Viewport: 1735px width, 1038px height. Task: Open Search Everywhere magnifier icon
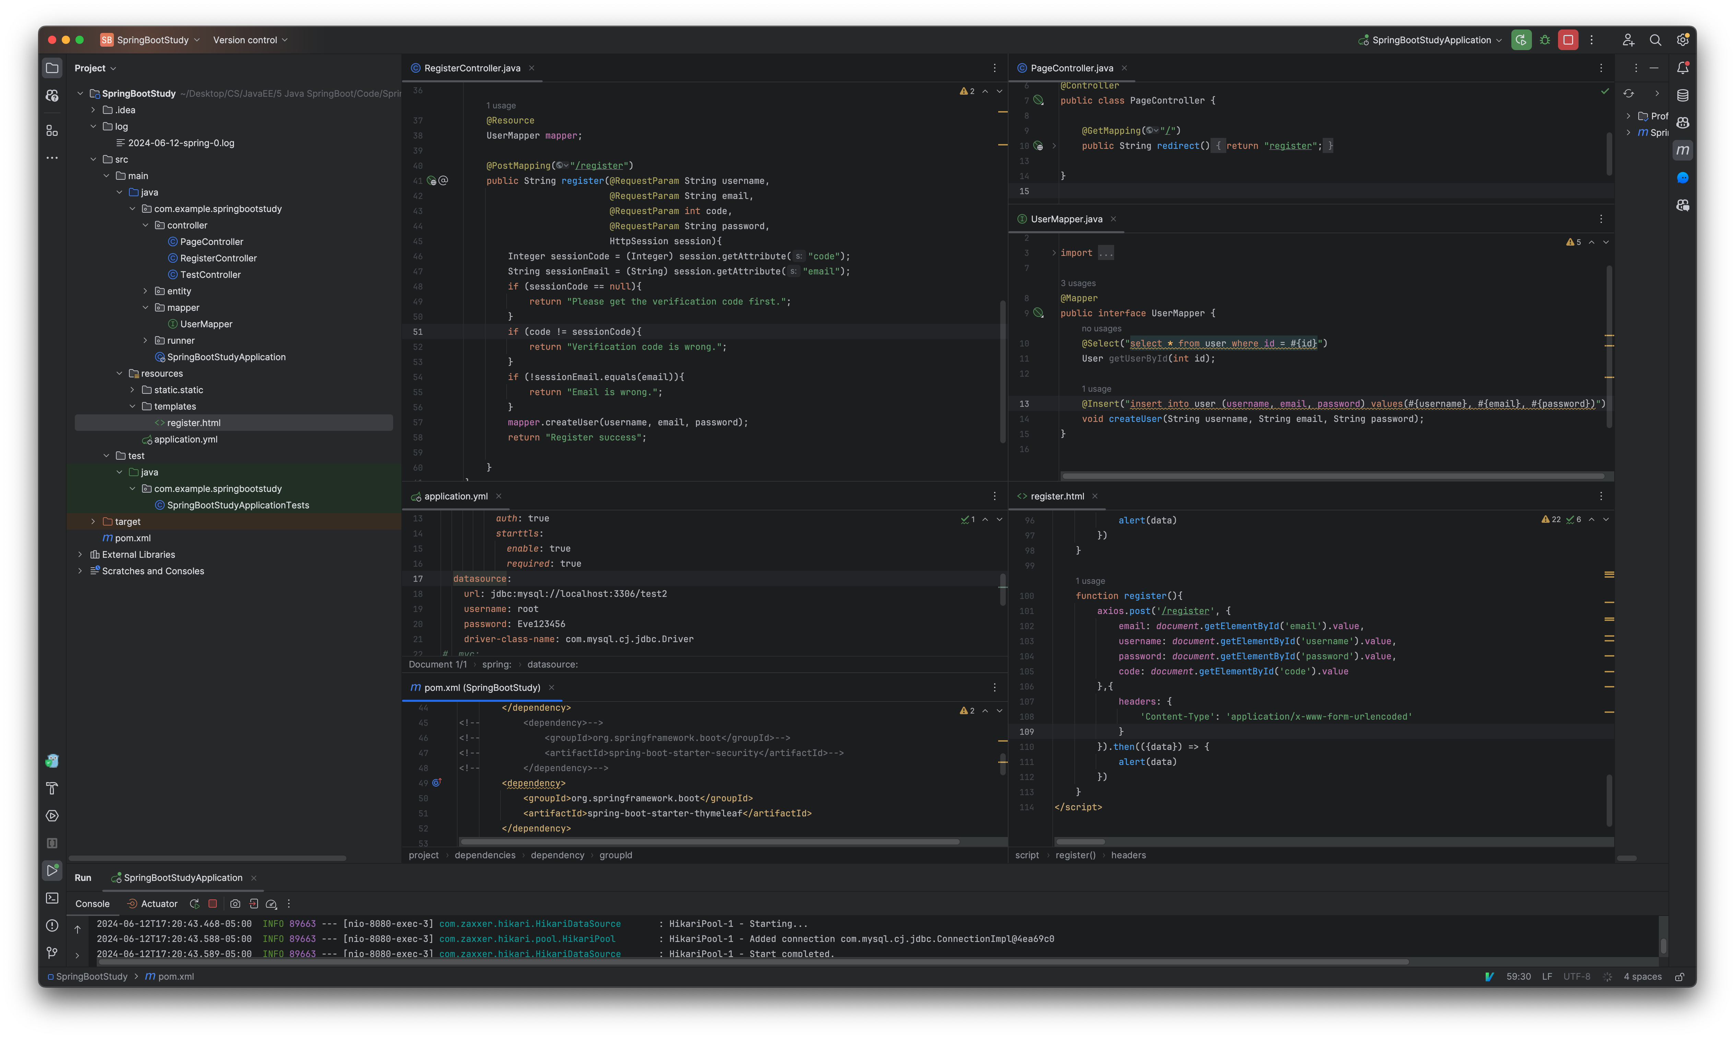pyautogui.click(x=1655, y=40)
